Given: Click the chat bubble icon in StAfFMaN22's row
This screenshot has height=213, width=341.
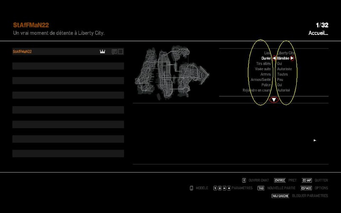Looking at the screenshot, I should tap(114, 52).
